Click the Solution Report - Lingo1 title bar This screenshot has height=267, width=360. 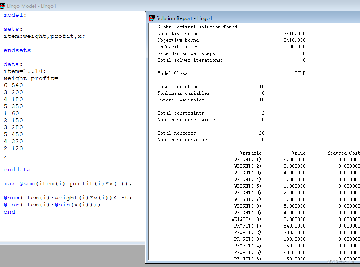tap(252, 18)
